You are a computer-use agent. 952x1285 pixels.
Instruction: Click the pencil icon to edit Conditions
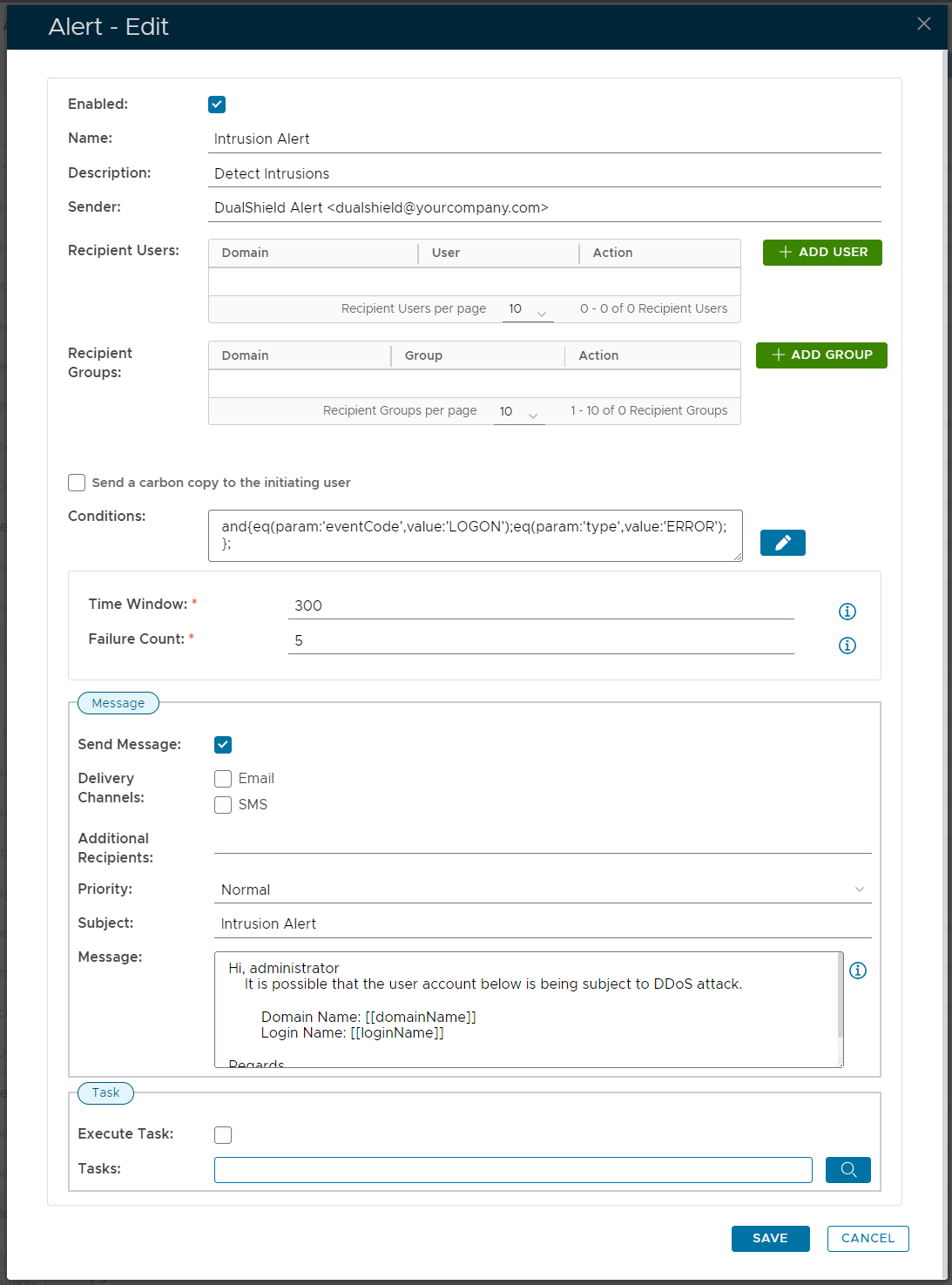tap(782, 543)
